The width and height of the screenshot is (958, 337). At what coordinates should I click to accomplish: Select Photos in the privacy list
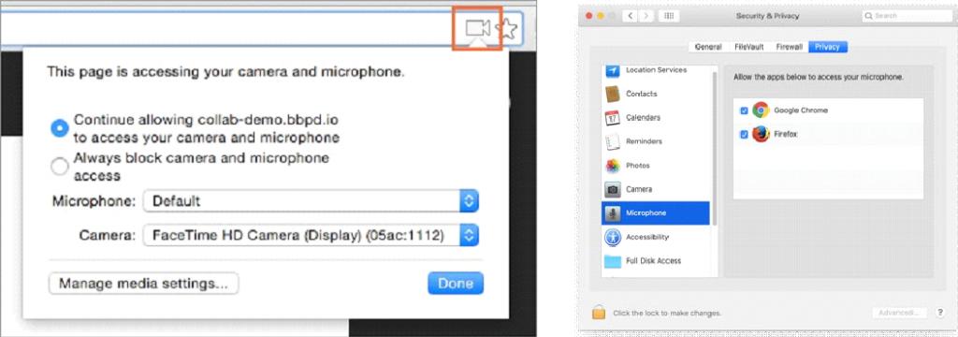656,165
